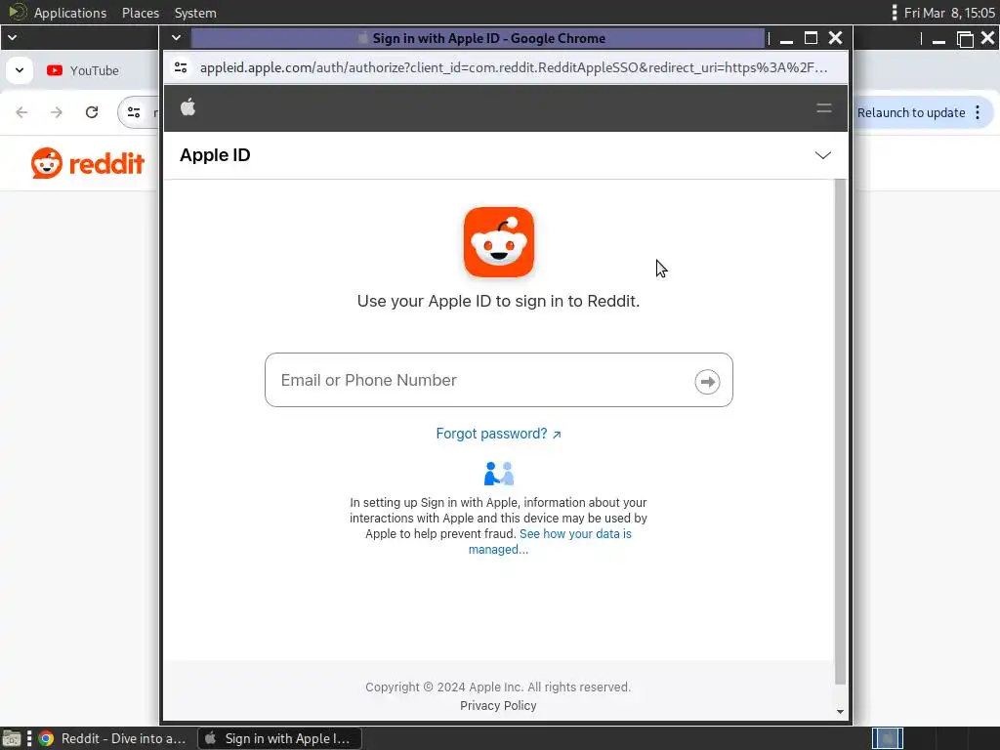Click the privacy handshake people icon
Image resolution: width=1000 pixels, height=750 pixels.
tap(499, 474)
